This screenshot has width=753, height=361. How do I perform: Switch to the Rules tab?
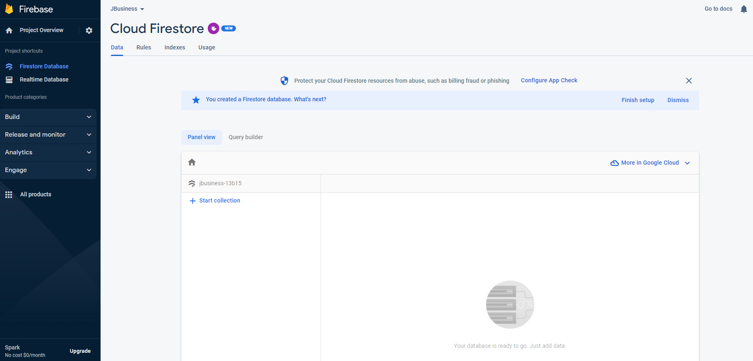coord(143,47)
